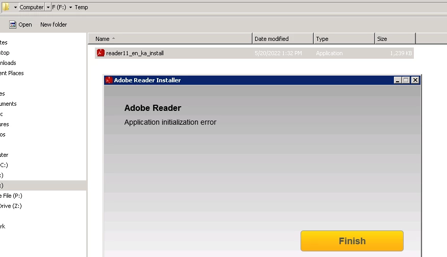Expand the Computer breadcrumb dropdown arrow

[x=48, y=8]
